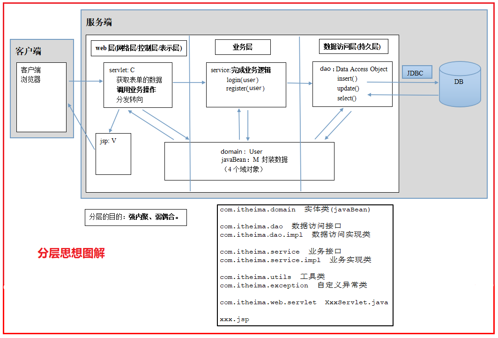The height and width of the screenshot is (338, 498).
Task: Click com.itheima.domain 实体类 line
Action: click(x=295, y=210)
